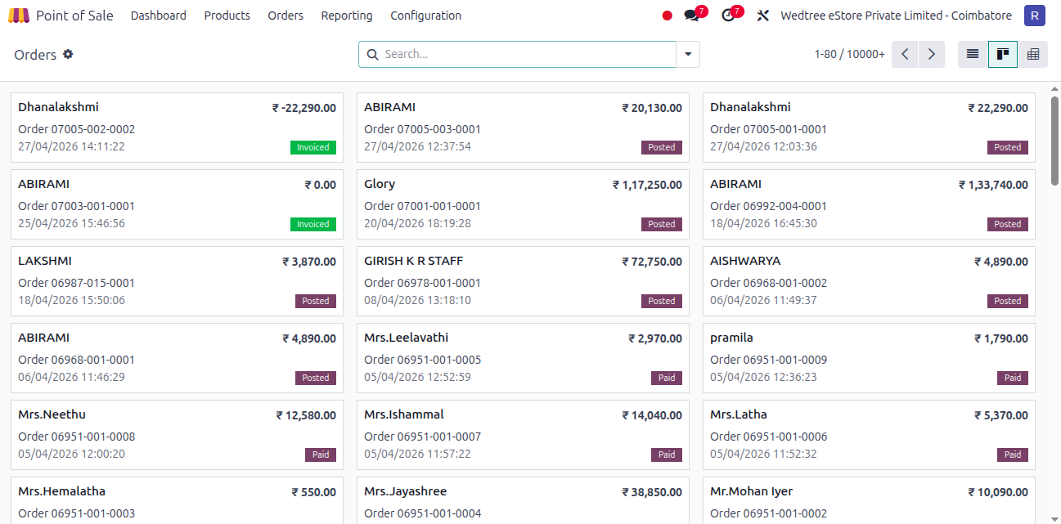The image size is (1061, 524).
Task: Click Posted badge on LAKSHMI's order
Action: click(x=316, y=301)
